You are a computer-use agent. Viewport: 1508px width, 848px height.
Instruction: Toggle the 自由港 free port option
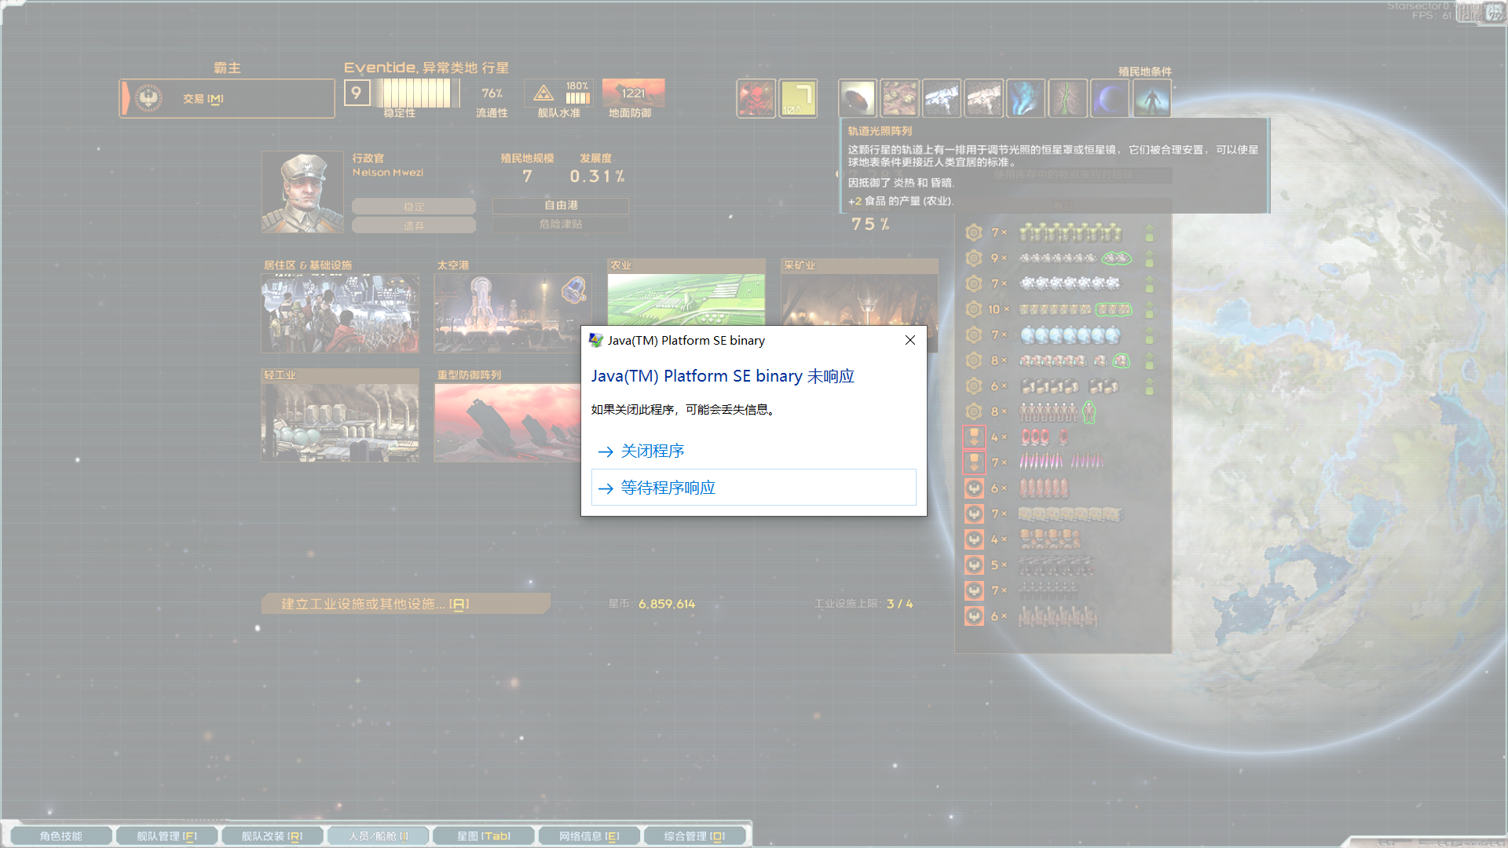pyautogui.click(x=561, y=205)
